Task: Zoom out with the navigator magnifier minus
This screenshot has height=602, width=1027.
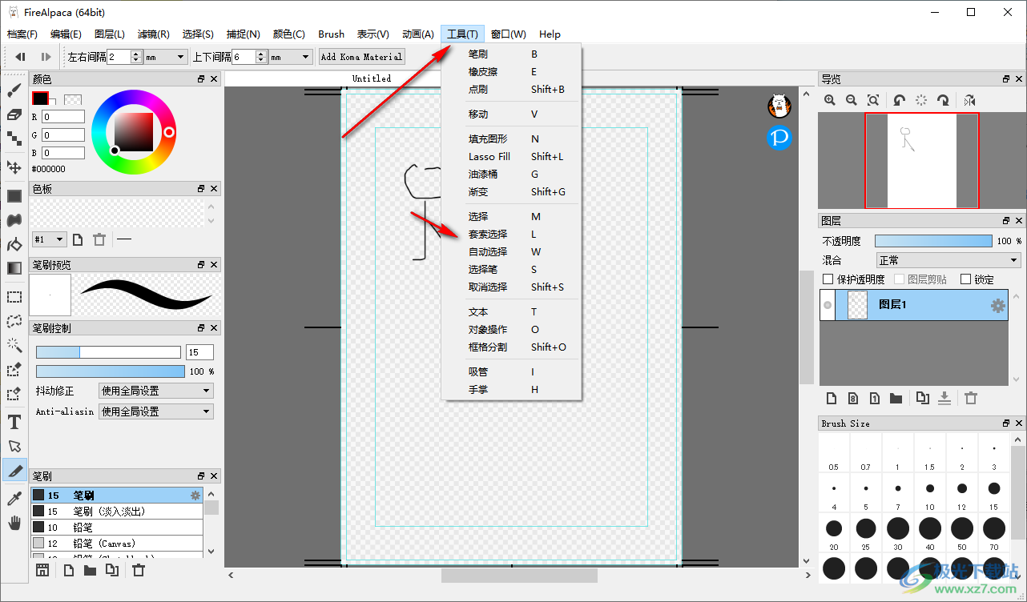Action: [852, 100]
